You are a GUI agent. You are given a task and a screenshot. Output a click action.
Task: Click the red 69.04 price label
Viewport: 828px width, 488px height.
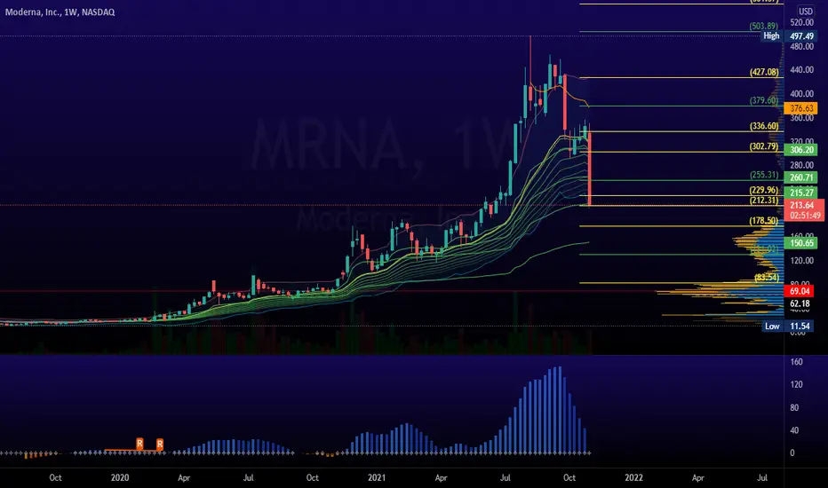(800, 291)
